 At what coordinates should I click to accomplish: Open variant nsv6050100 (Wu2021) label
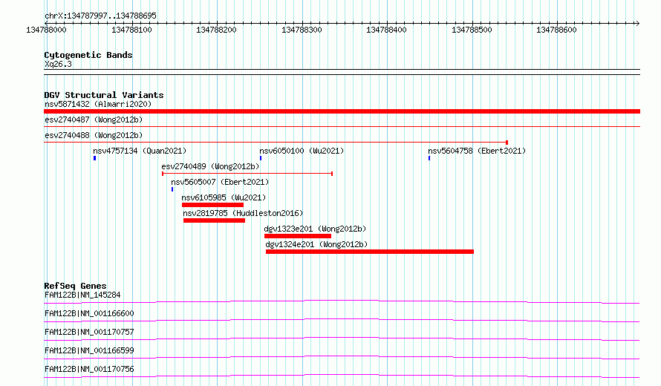click(x=302, y=151)
